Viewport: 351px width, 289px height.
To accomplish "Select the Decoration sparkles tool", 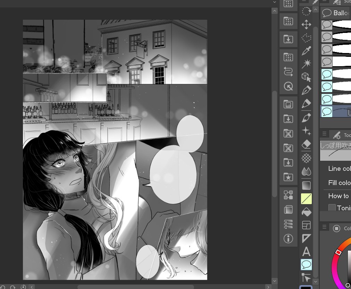I will [x=306, y=131].
